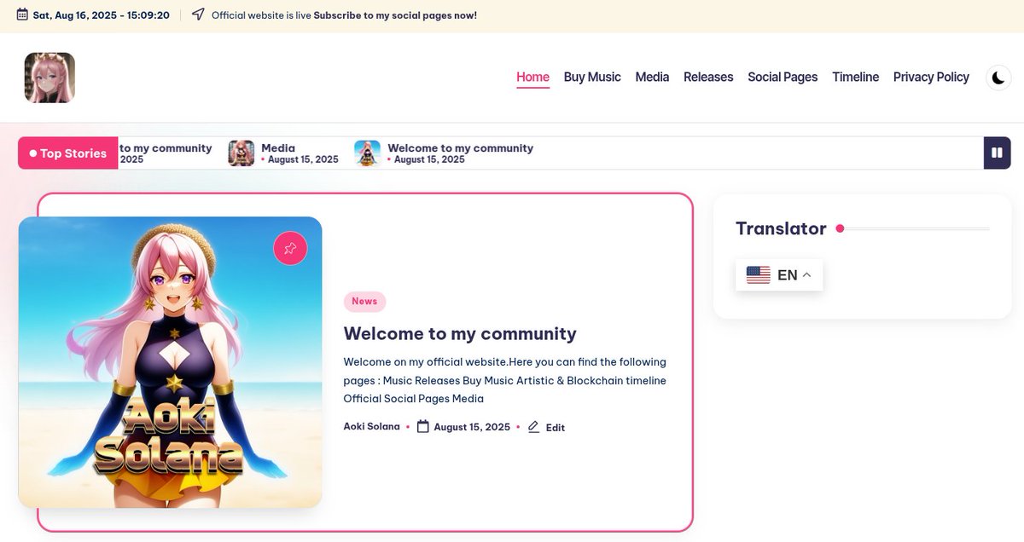Click the site logo avatar in the header
The image size is (1024, 542).
(x=49, y=78)
